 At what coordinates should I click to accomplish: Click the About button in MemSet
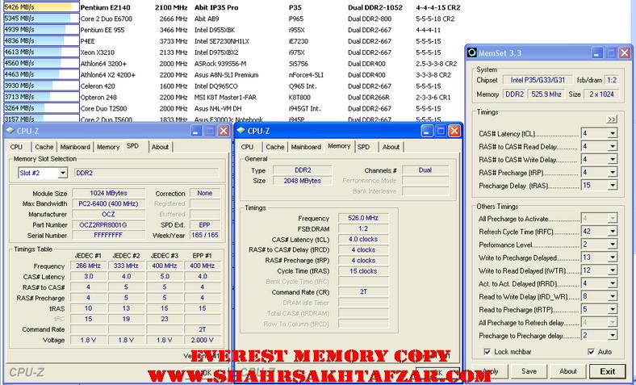pos(568,371)
